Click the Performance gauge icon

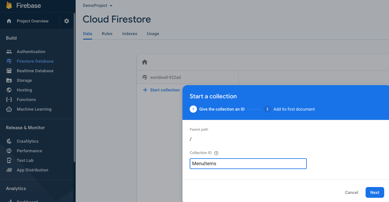click(9, 151)
